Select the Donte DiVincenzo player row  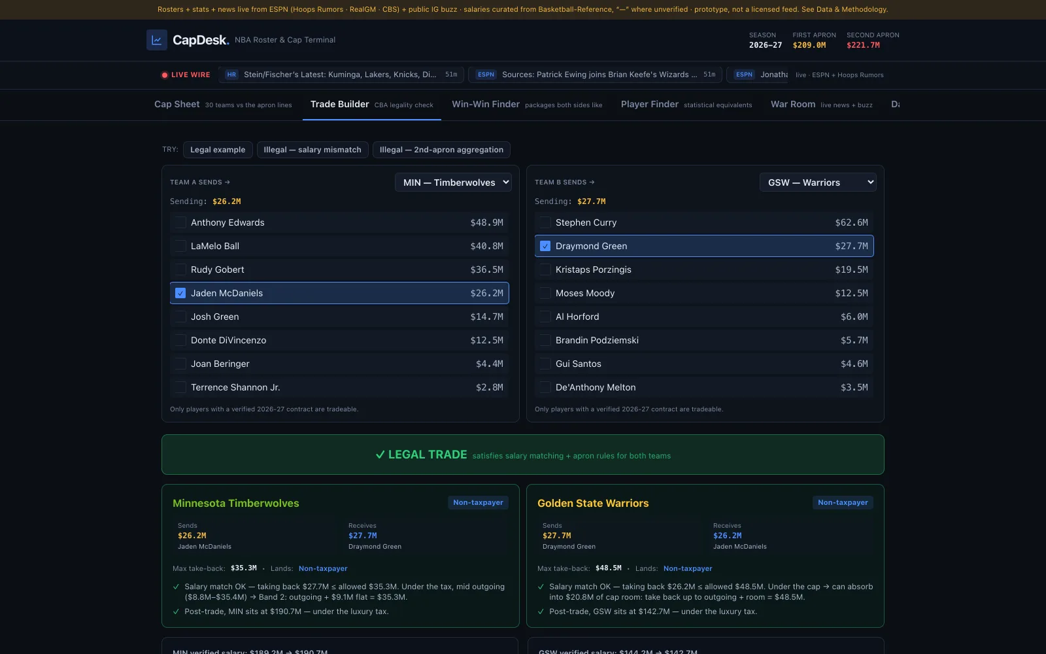pos(339,340)
